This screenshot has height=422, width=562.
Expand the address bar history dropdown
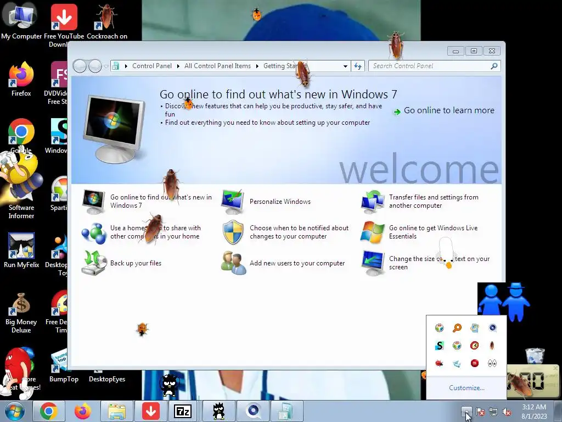[345, 66]
